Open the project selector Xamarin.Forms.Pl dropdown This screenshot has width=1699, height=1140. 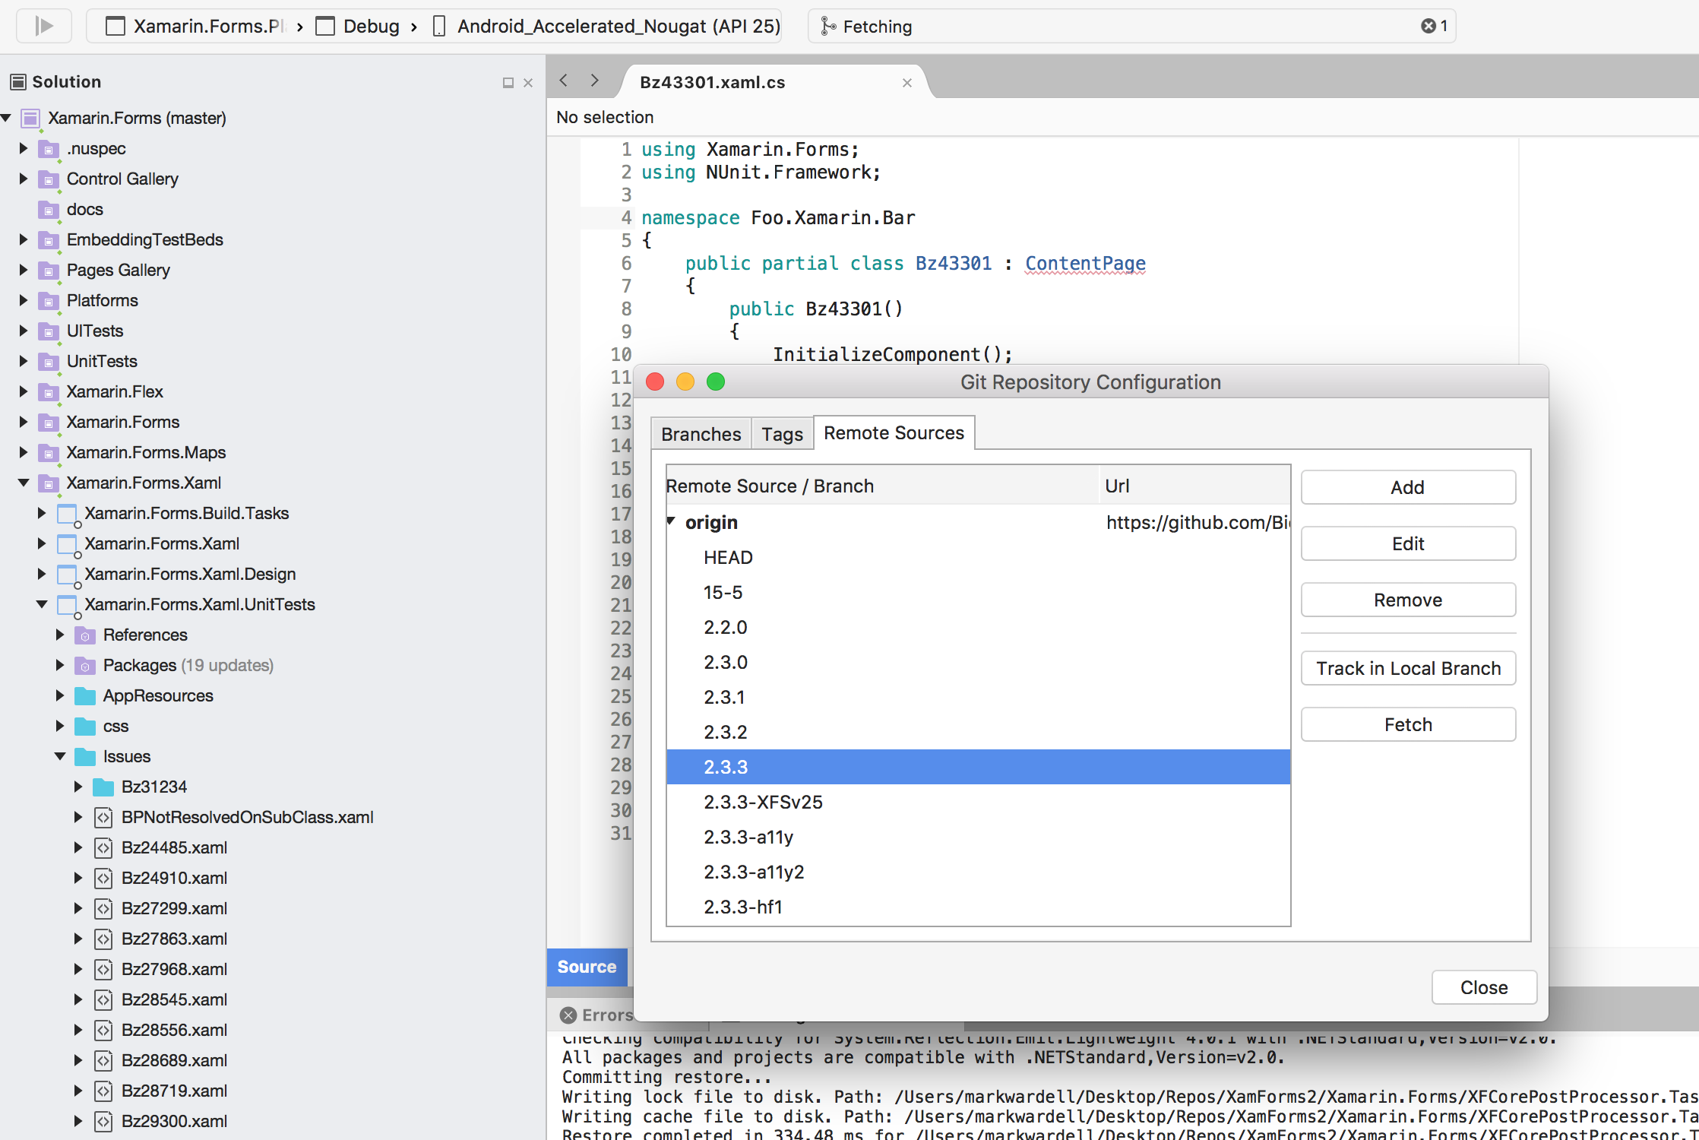[196, 27]
